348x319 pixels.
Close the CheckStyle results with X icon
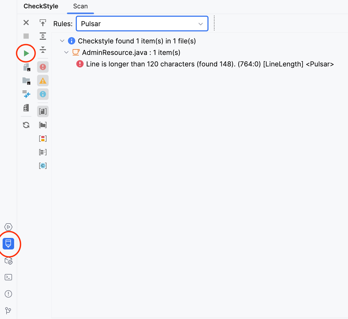[x=26, y=22]
